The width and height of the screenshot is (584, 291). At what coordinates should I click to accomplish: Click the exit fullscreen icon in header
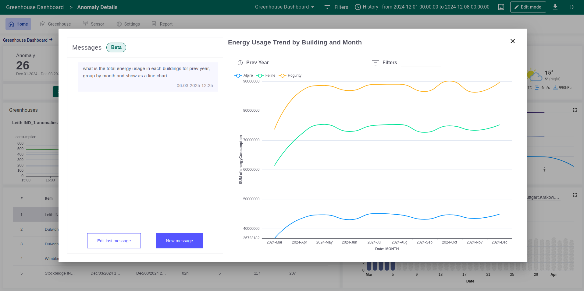572,7
